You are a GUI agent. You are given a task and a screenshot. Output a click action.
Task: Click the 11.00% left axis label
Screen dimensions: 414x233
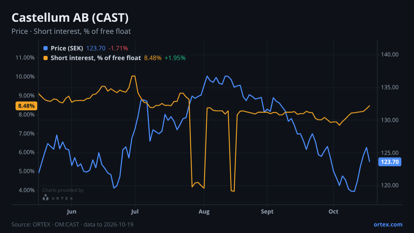(x=25, y=58)
